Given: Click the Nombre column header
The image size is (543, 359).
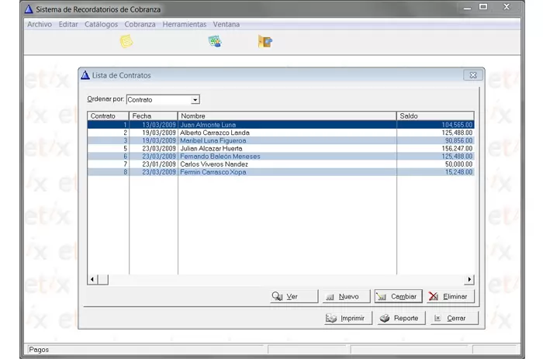Looking at the screenshot, I should [x=286, y=116].
